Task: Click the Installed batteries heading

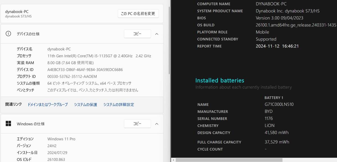Action: (220, 80)
